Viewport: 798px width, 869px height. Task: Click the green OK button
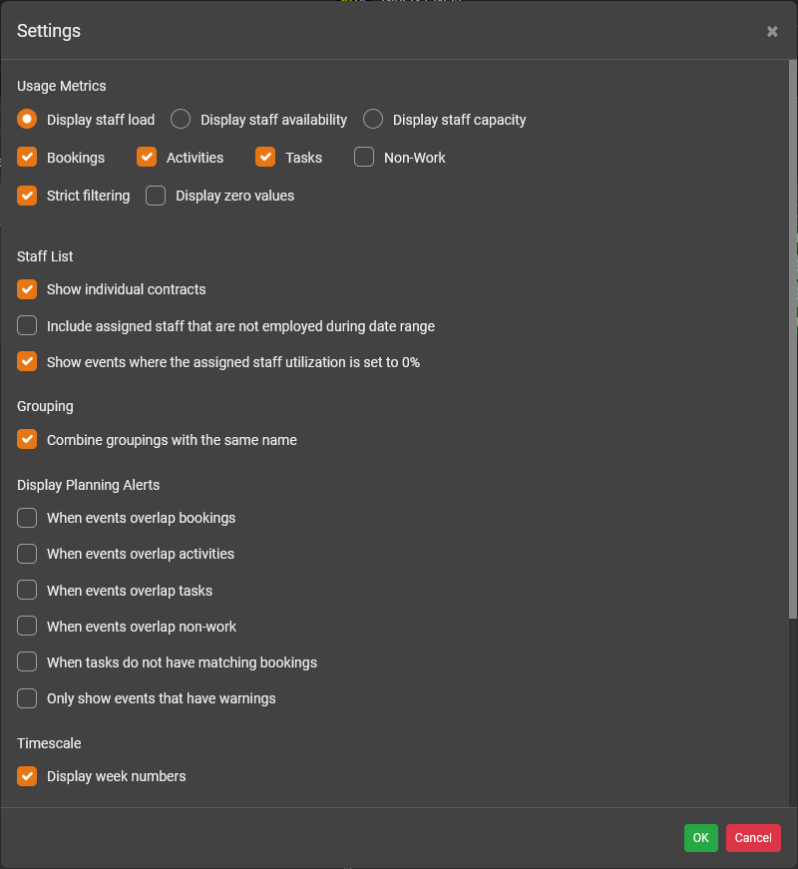(x=700, y=838)
